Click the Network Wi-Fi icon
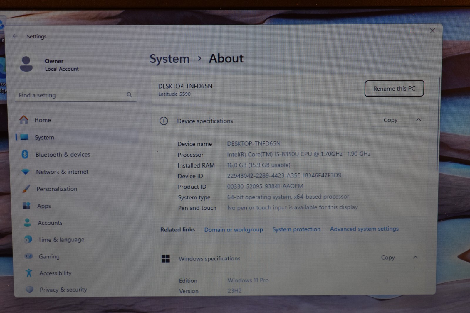Viewport: 470px width, 313px height. 26,172
